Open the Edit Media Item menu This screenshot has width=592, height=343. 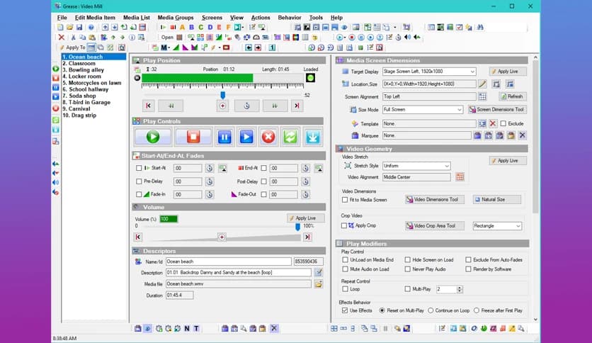95,18
